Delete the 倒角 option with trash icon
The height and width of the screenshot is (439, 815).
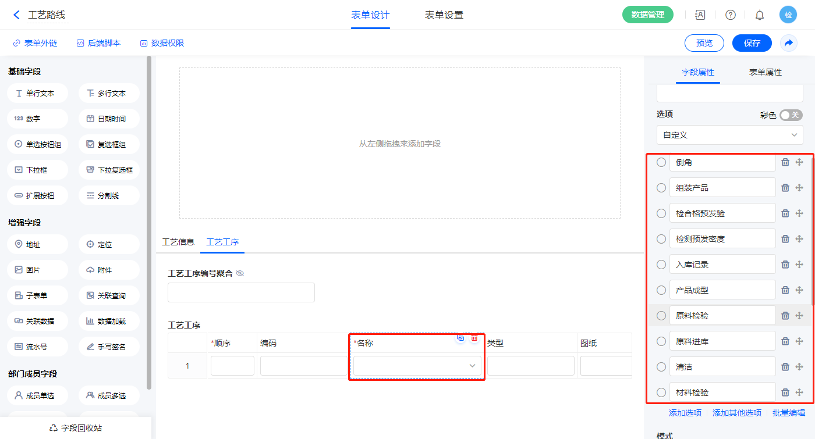coord(785,162)
